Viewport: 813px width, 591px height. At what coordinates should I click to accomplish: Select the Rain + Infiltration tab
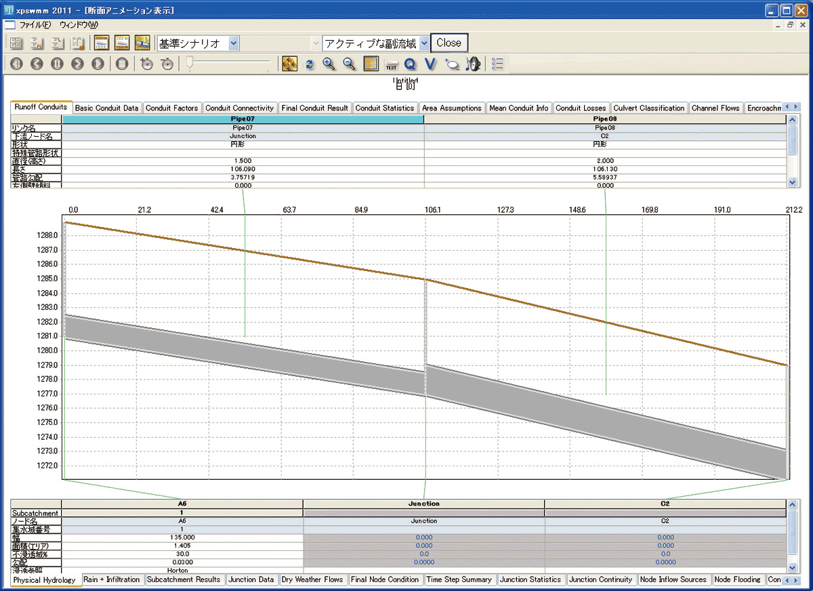pyautogui.click(x=112, y=579)
